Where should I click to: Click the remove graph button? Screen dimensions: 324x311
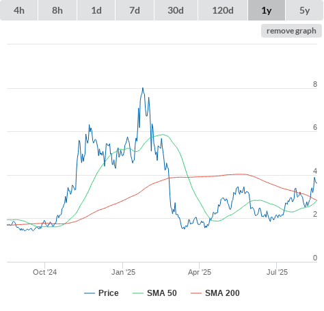pos(291,31)
